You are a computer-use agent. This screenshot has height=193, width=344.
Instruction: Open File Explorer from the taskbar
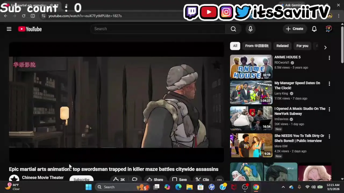(189, 187)
